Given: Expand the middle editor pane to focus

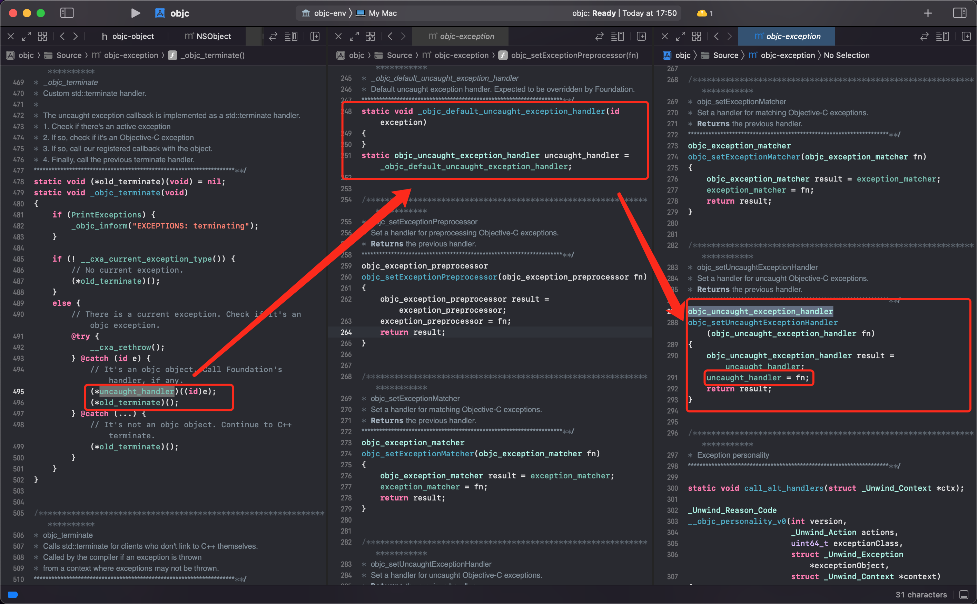Looking at the screenshot, I should [x=354, y=36].
